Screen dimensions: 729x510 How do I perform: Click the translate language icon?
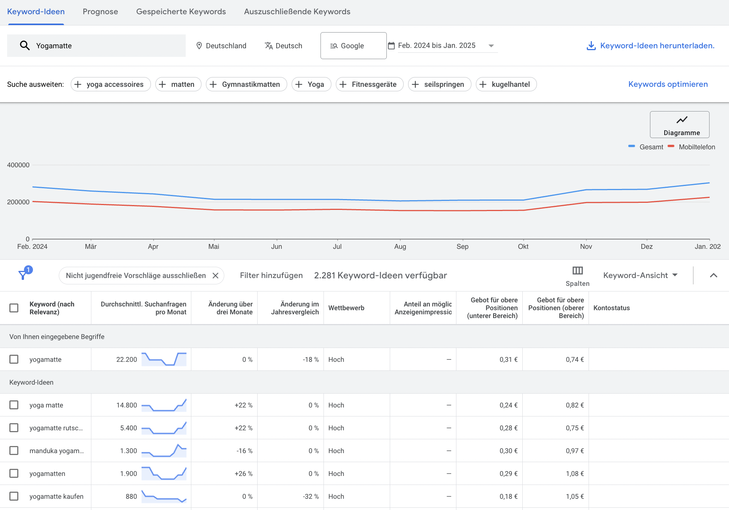268,46
